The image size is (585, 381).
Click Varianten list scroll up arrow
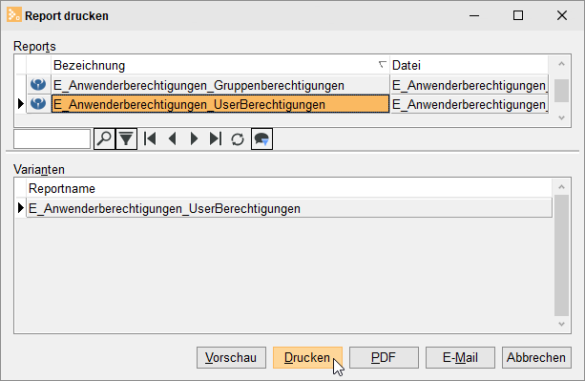click(x=561, y=187)
